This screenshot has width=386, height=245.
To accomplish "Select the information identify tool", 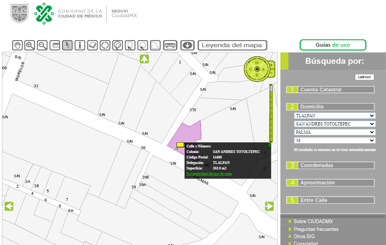I will (80, 45).
